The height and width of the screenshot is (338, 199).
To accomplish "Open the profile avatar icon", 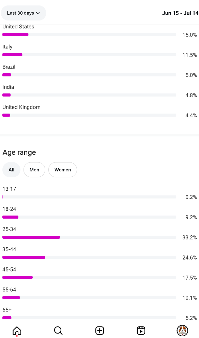I will pos(182,330).
